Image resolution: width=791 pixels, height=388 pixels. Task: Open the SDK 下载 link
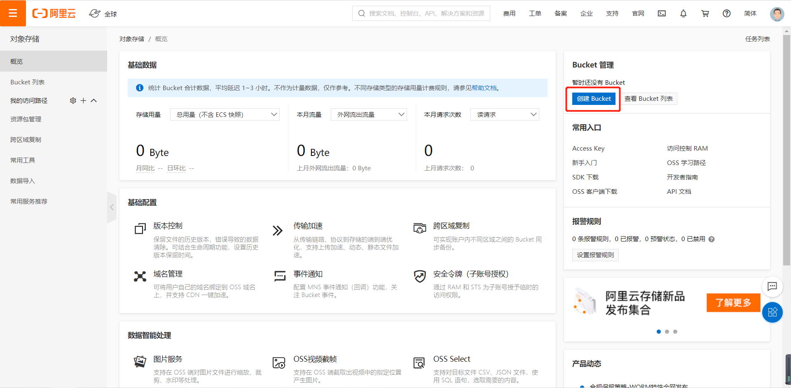[585, 177]
